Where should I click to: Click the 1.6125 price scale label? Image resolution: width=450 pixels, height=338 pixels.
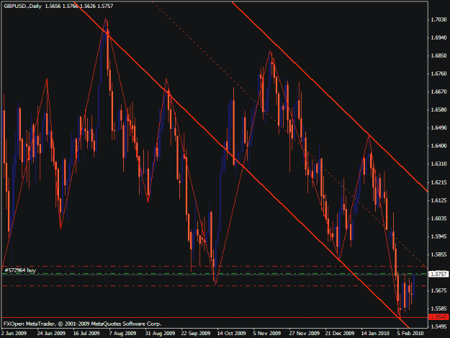[x=438, y=200]
